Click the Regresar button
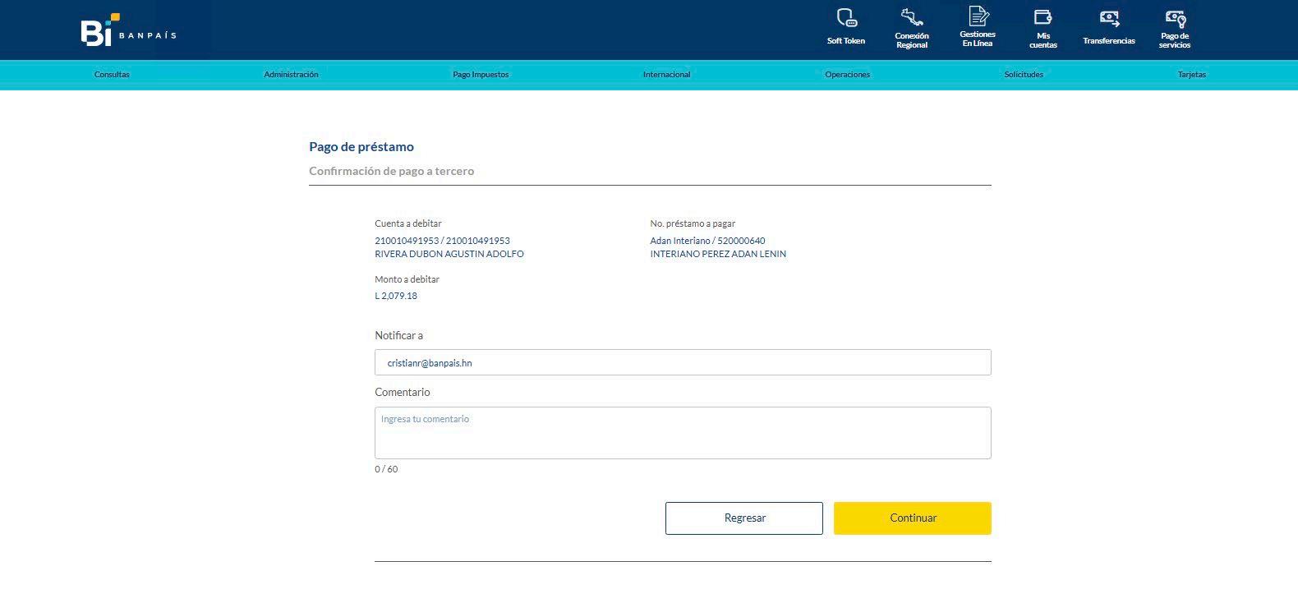This screenshot has width=1298, height=603. click(x=744, y=518)
